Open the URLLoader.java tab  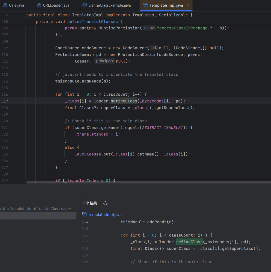click(56, 5)
